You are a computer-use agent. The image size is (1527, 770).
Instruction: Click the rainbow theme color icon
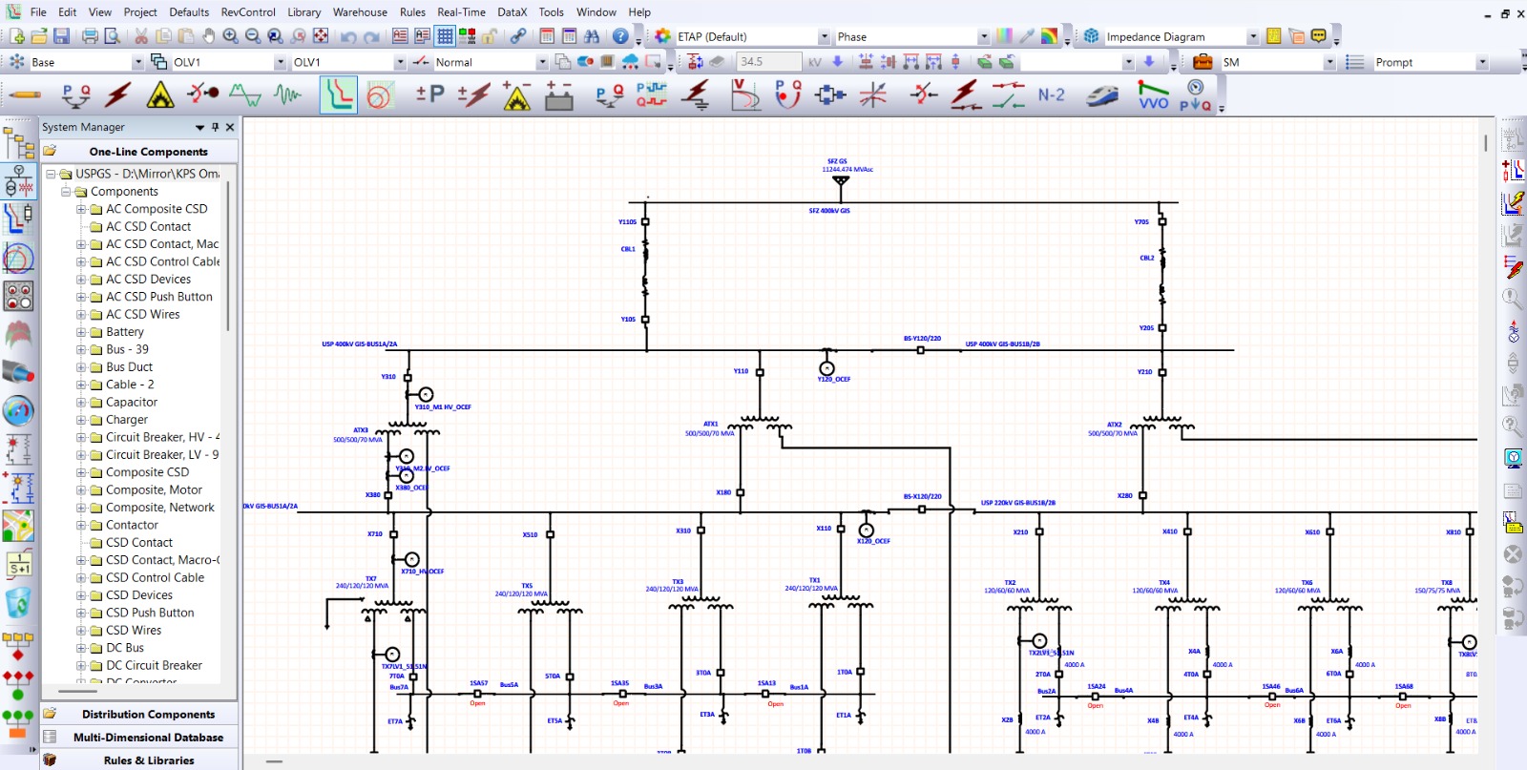pyautogui.click(x=1049, y=36)
